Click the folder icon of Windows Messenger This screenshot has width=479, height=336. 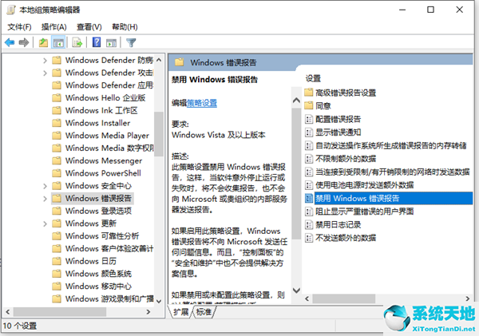click(57, 160)
